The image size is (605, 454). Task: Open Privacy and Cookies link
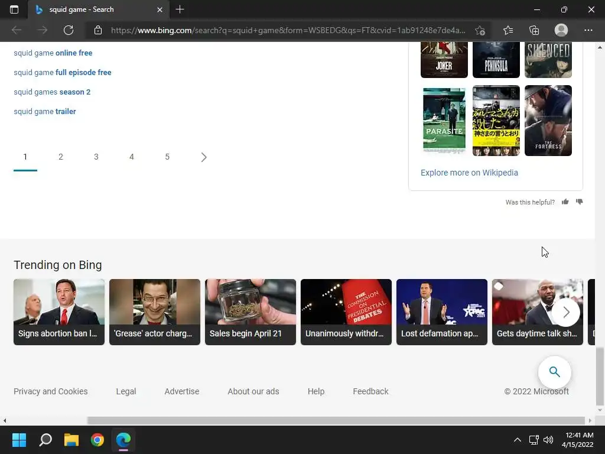pos(51,391)
